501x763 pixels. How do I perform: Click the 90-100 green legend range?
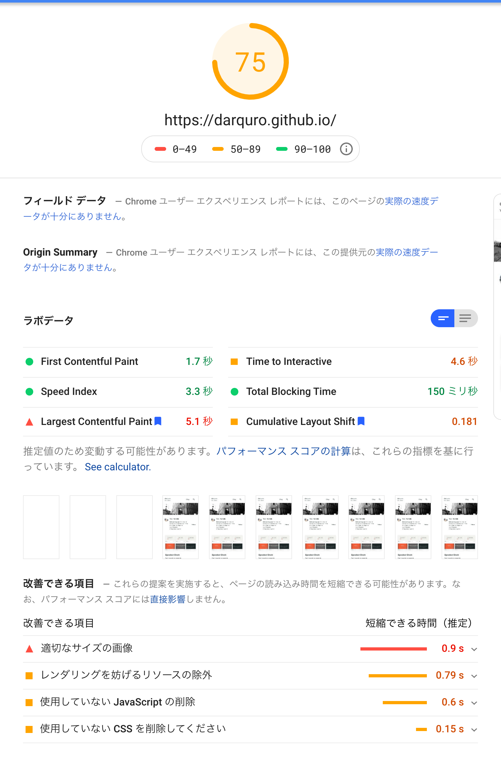(303, 149)
